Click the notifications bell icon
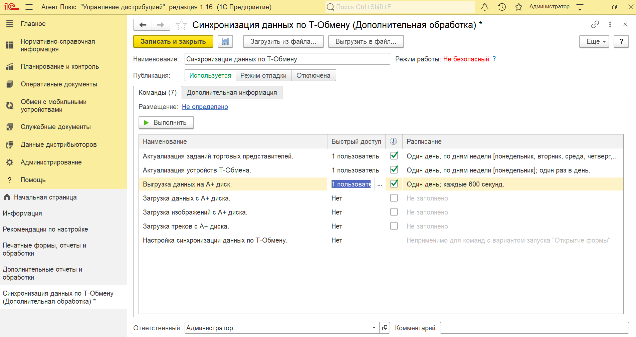636x337 pixels. tap(485, 7)
